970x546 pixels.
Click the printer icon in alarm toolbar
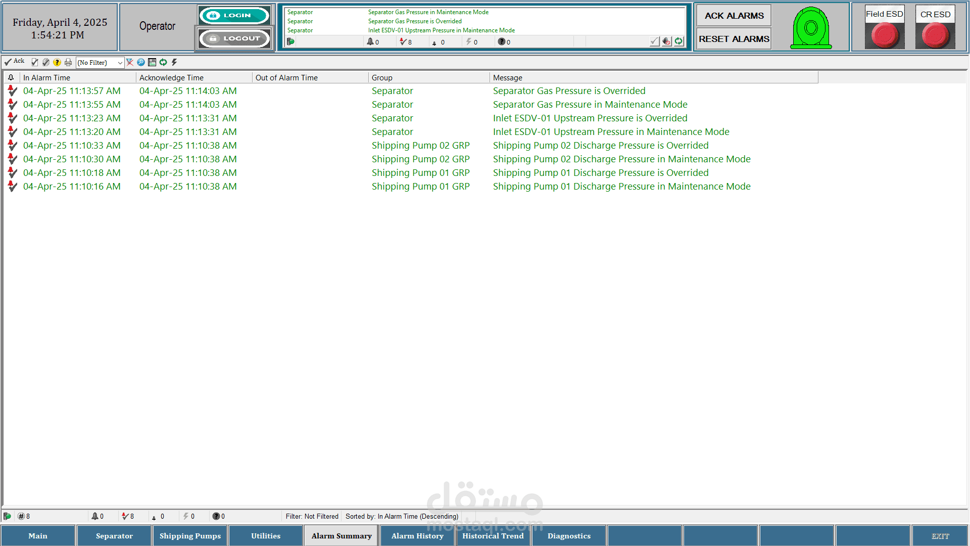tap(68, 62)
